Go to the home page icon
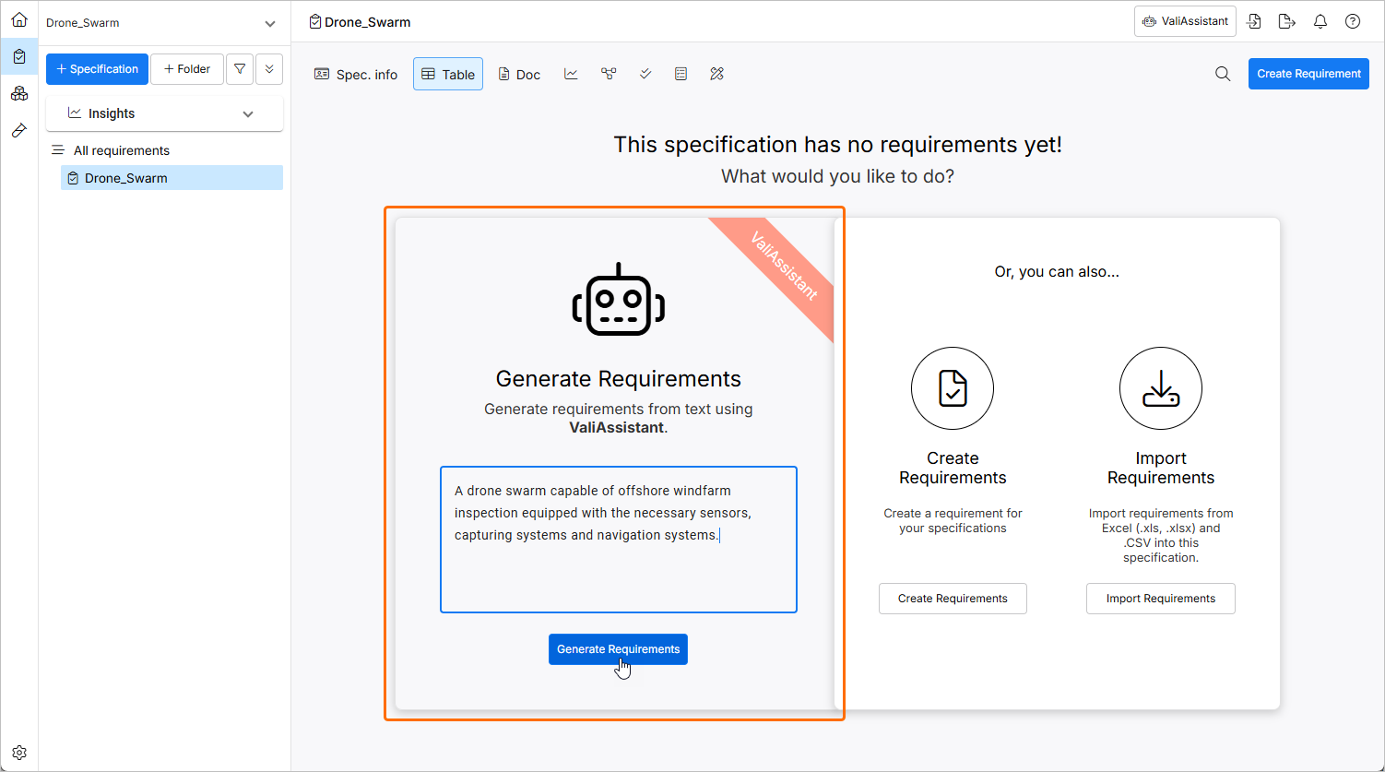Image resolution: width=1385 pixels, height=772 pixels. pyautogui.click(x=19, y=19)
